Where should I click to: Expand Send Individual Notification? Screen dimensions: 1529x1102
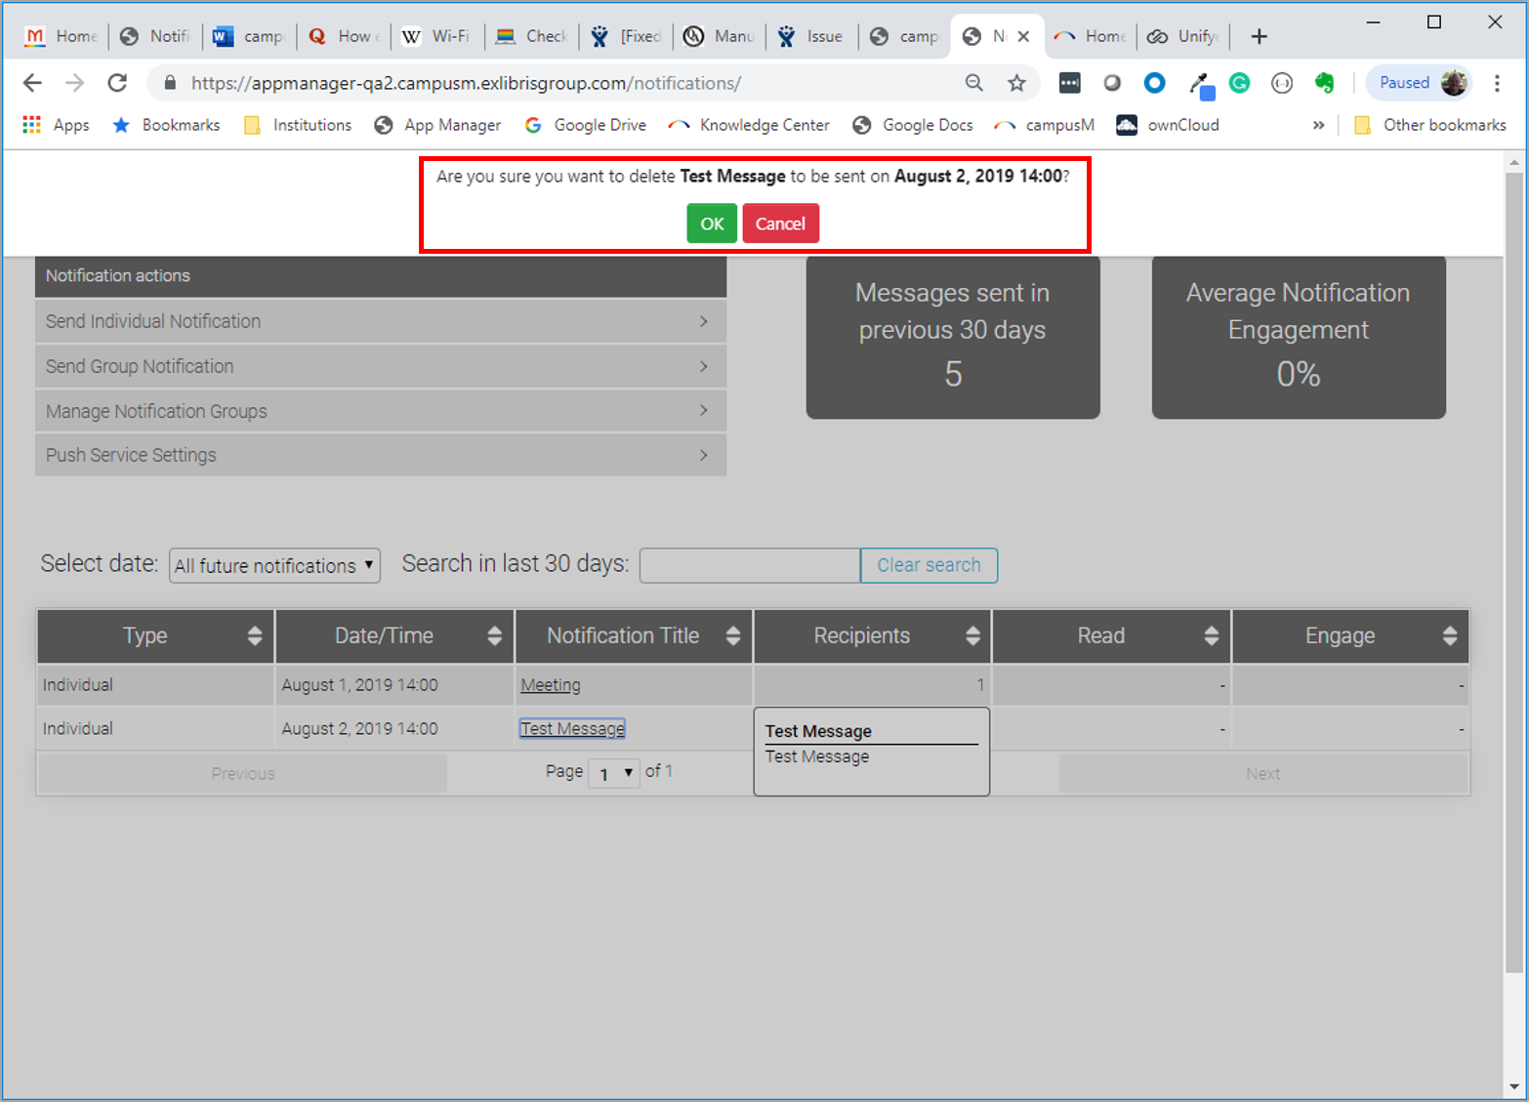pyautogui.click(x=381, y=321)
